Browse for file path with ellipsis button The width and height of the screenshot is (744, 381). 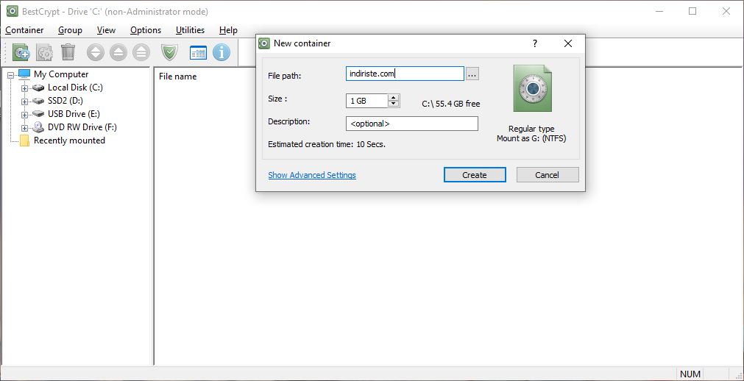[472, 74]
